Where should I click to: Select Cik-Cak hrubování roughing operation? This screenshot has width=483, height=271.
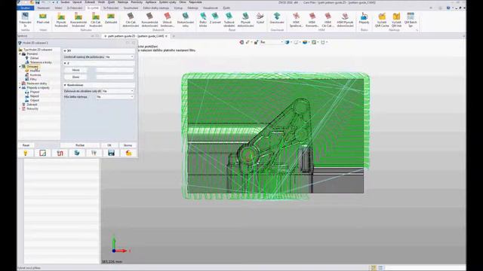96,20
